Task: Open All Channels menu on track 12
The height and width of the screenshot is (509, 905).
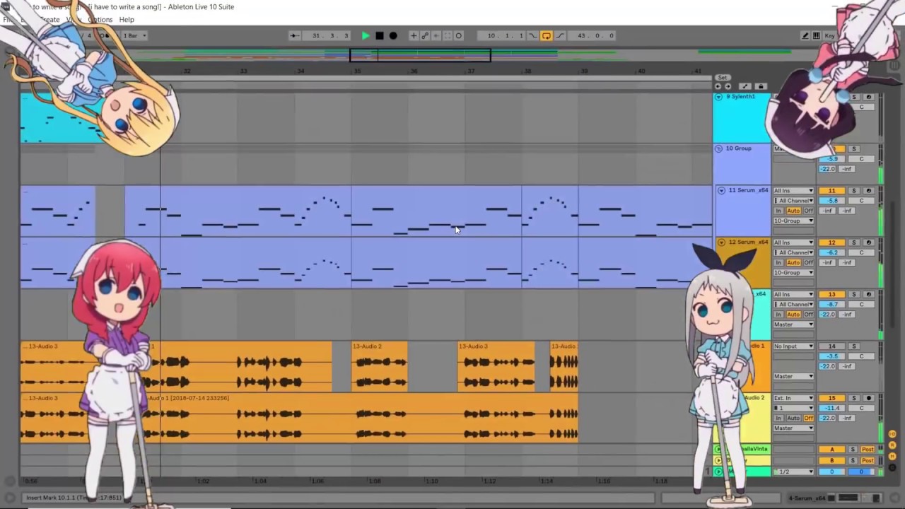Action: point(793,252)
